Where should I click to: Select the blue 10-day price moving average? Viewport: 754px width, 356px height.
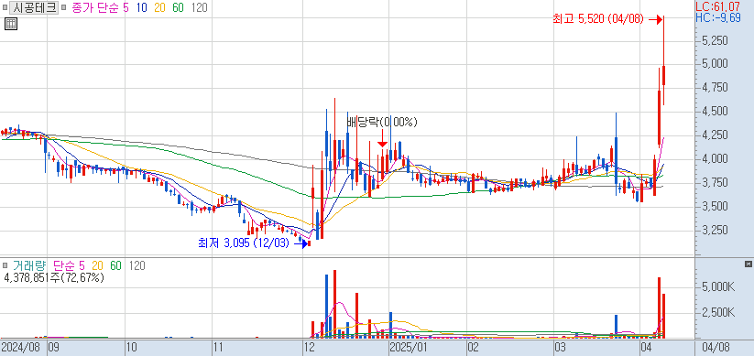point(141,8)
